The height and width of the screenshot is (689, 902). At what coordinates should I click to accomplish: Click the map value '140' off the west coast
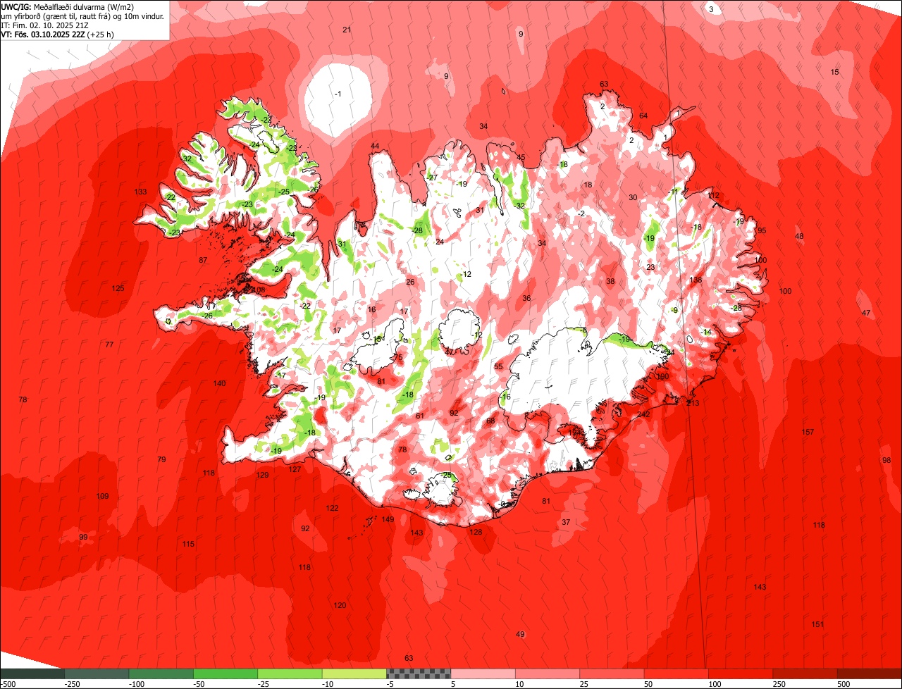tap(220, 383)
